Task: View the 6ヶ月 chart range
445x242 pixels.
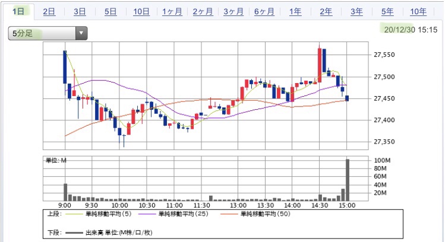Action: coord(264,12)
